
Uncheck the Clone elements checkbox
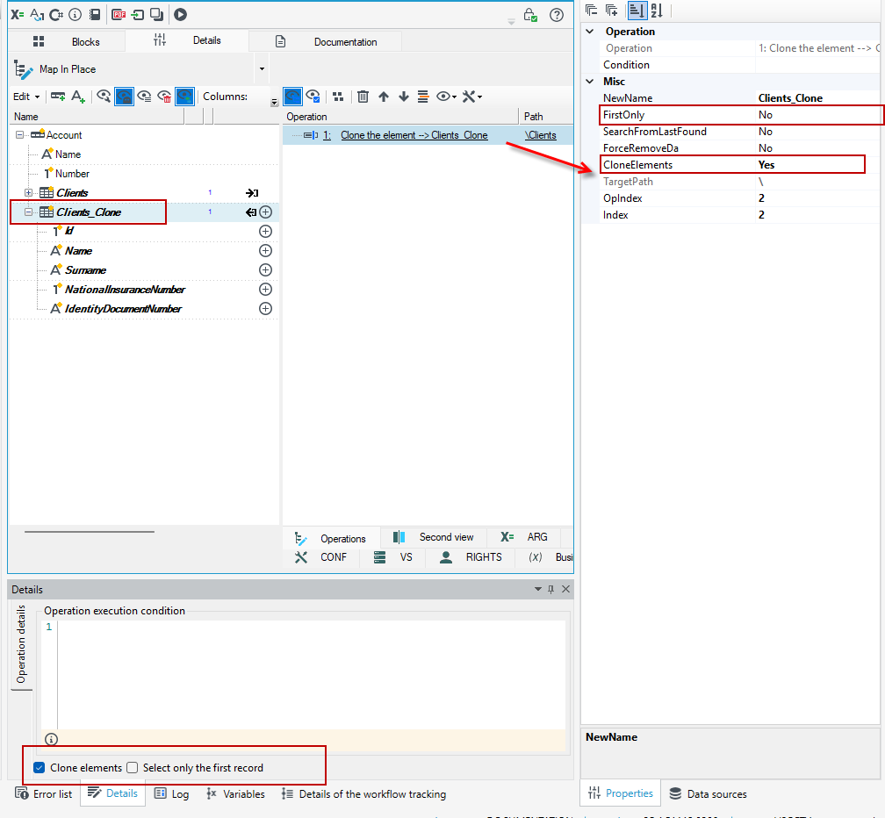pyautogui.click(x=39, y=768)
